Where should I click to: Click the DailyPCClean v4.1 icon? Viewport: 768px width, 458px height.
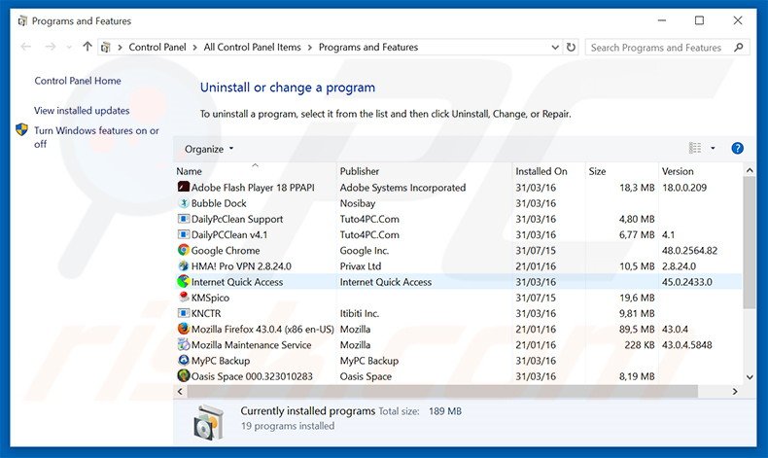(x=183, y=234)
